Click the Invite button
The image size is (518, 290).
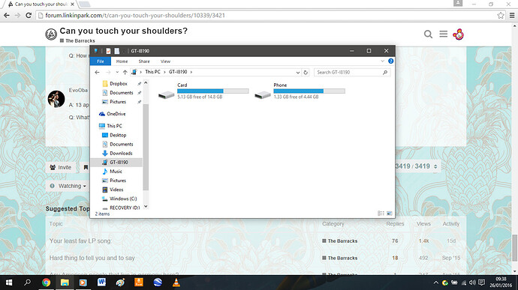pyautogui.click(x=61, y=167)
